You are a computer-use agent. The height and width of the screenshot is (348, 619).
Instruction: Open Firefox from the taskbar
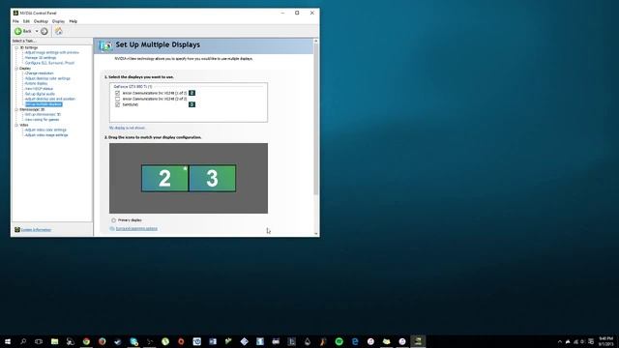[x=103, y=341]
